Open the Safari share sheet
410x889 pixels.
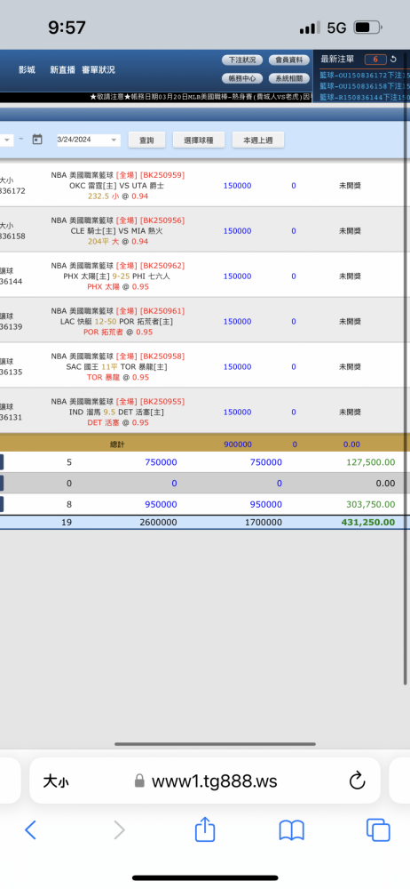pos(205,829)
